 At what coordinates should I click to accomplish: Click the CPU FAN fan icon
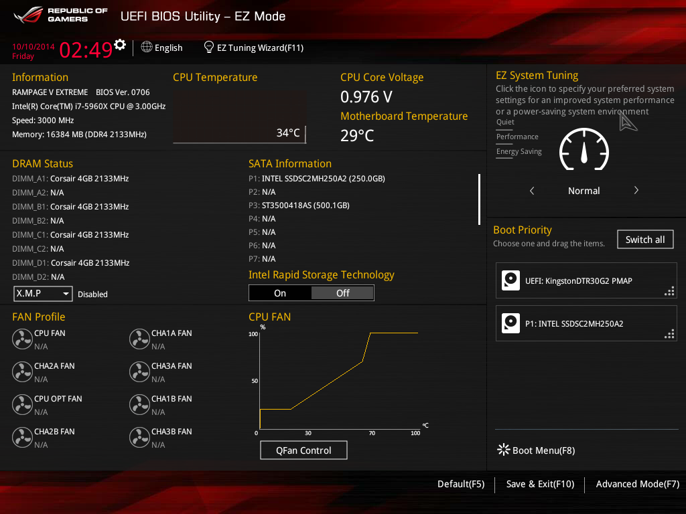pos(22,339)
